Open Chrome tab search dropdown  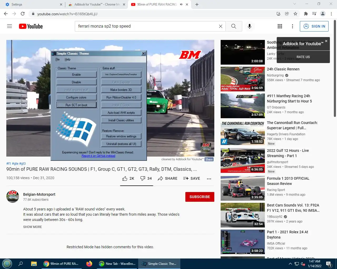tap(295, 4)
